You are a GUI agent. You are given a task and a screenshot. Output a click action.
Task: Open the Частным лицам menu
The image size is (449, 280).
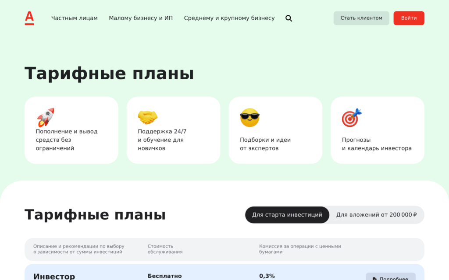pos(75,18)
